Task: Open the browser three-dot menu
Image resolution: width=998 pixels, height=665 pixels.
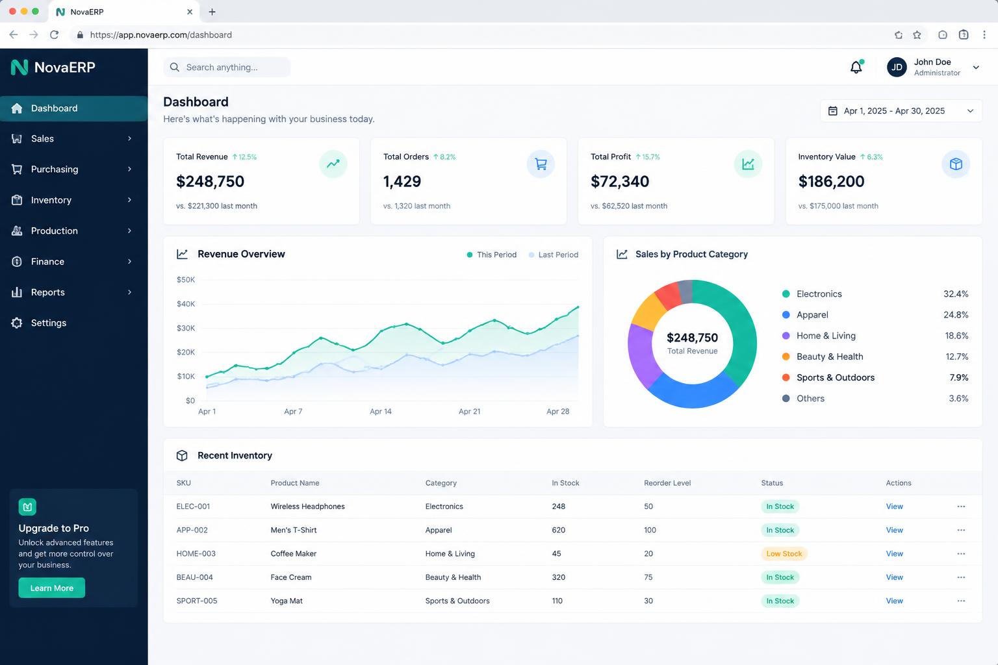Action: (984, 35)
